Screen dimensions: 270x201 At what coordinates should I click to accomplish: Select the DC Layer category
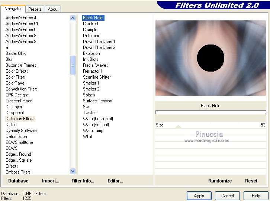14,107
